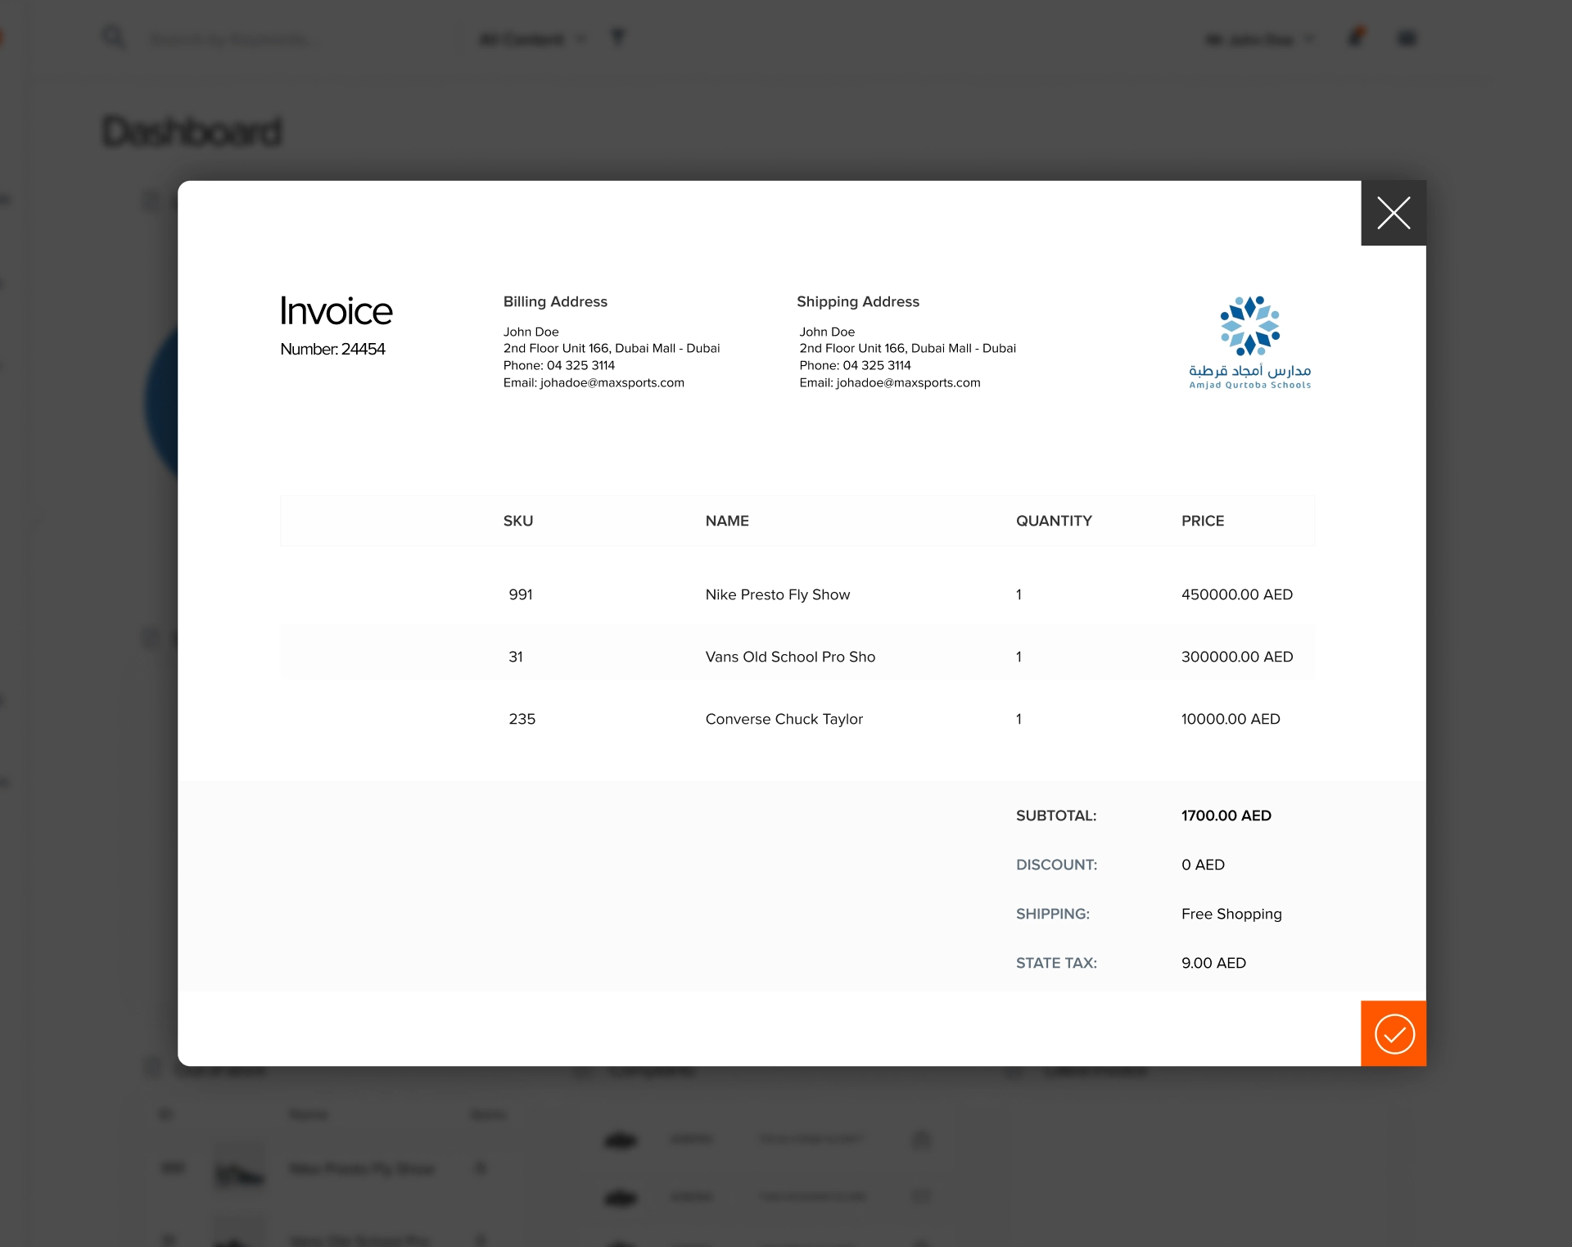Click the search magnifier icon in top bar
Viewport: 1572px width, 1247px height.
point(113,37)
